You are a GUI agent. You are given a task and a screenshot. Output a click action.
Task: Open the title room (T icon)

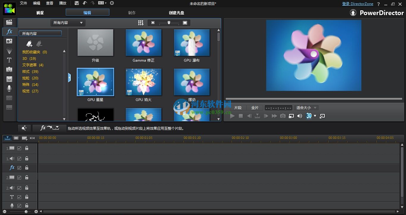[x=9, y=60]
